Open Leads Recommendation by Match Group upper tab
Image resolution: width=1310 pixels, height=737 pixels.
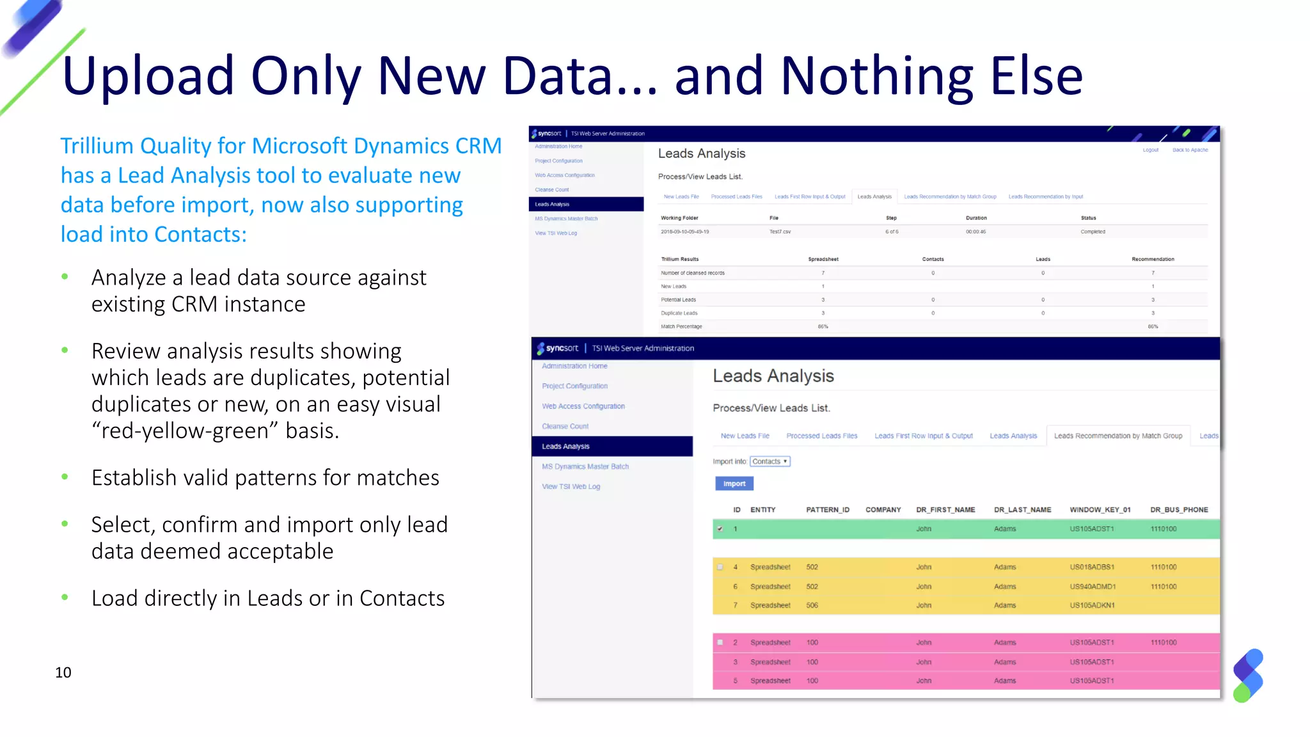(x=950, y=197)
